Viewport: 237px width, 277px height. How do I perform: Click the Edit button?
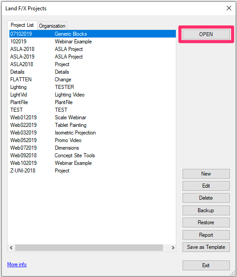[206, 186]
